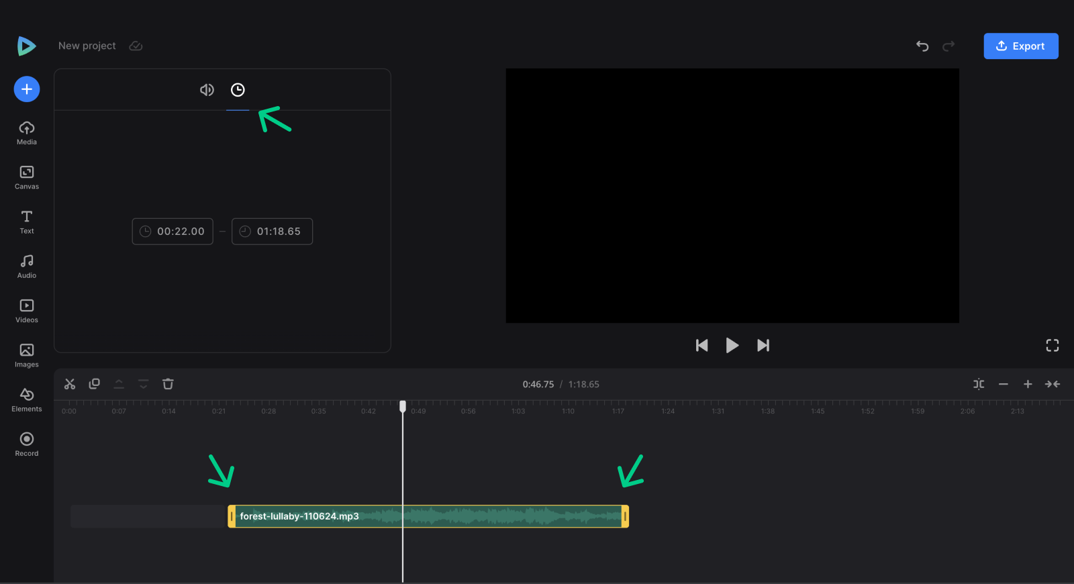Open the Media sidebar panel
This screenshot has height=584, width=1074.
tap(27, 133)
